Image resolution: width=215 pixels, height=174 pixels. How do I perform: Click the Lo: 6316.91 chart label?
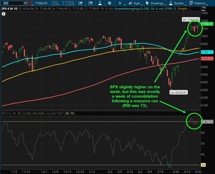178,93
